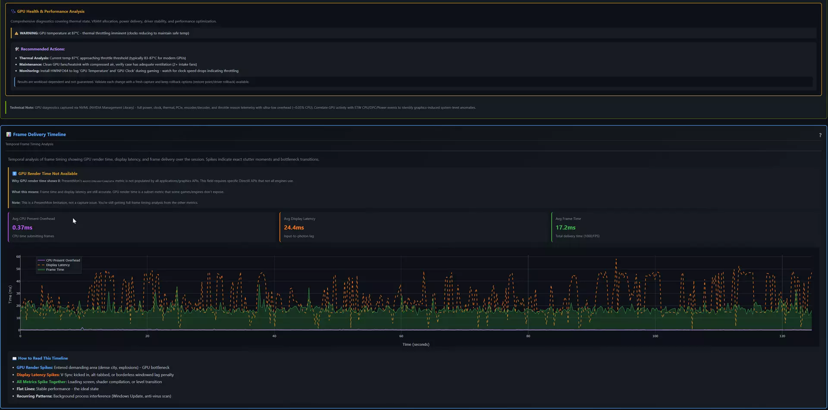Select the Avg Display Latency 24.4ms card

click(414, 227)
